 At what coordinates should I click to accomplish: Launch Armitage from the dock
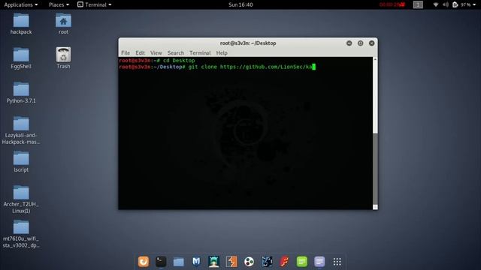coord(213,262)
